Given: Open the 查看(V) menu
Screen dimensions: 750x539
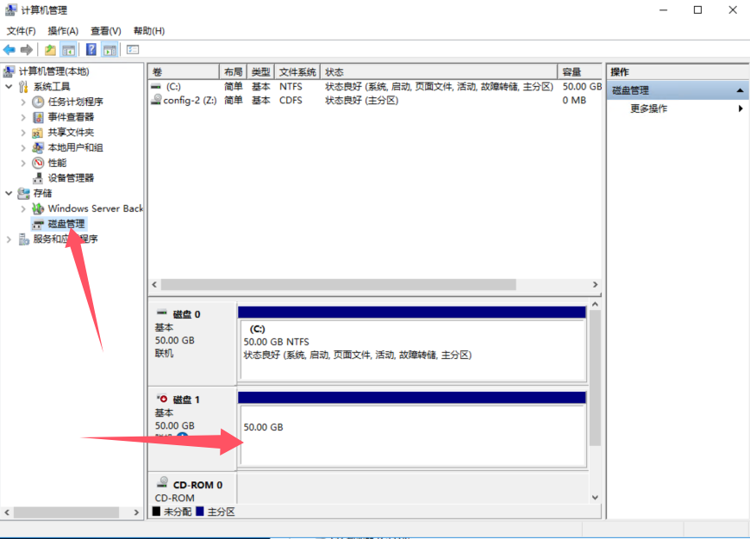Looking at the screenshot, I should pyautogui.click(x=103, y=30).
